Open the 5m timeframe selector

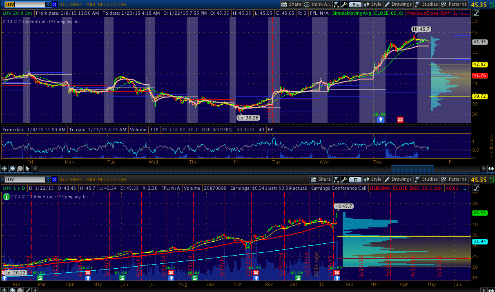point(356,4)
